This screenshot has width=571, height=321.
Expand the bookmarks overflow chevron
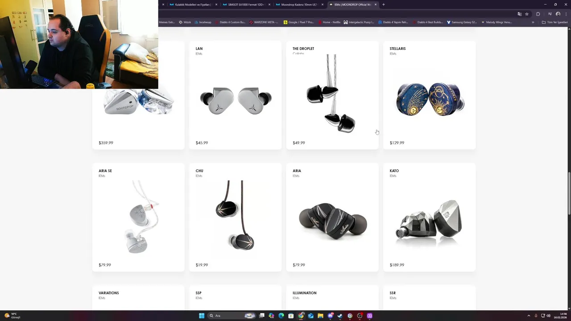[x=533, y=22]
